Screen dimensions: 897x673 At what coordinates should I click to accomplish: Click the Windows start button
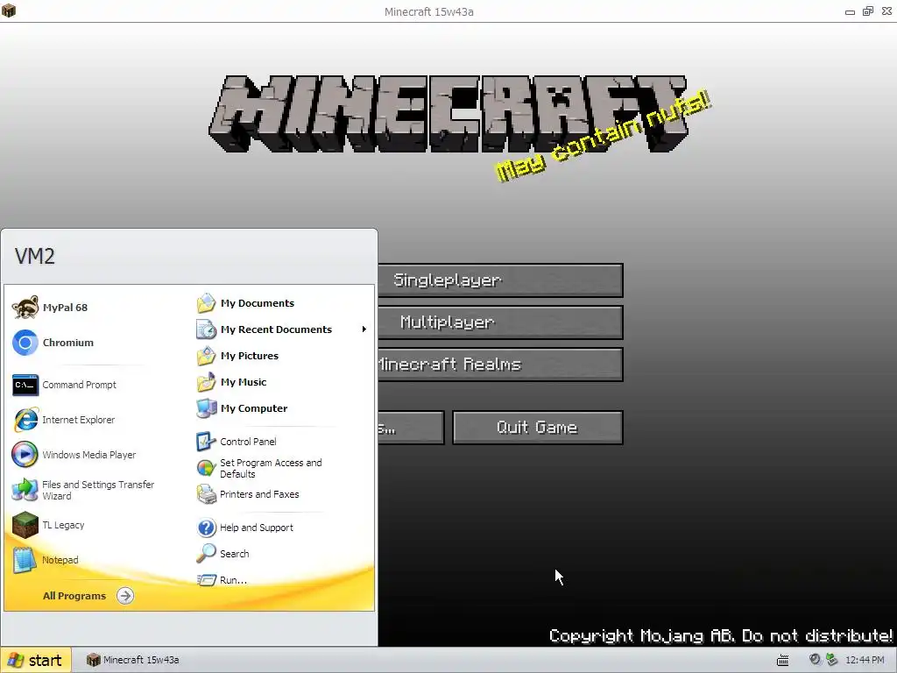35,660
